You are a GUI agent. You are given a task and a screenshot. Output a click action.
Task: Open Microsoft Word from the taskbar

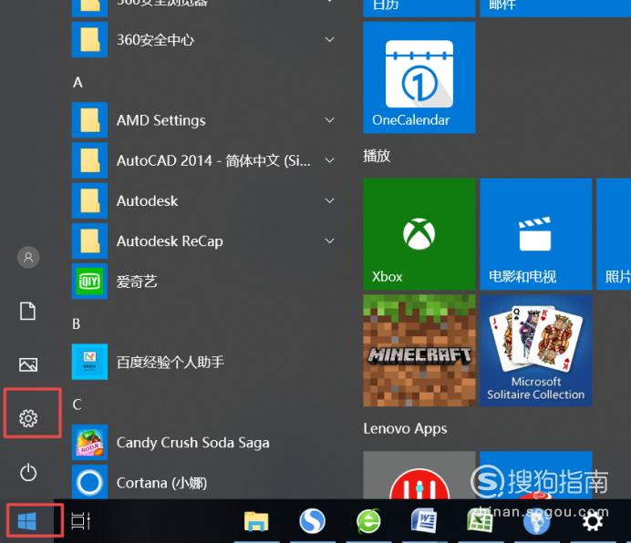pos(424,521)
